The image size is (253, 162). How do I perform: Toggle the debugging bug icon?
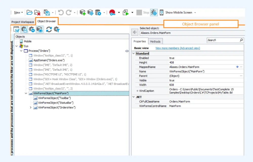(x=154, y=12)
